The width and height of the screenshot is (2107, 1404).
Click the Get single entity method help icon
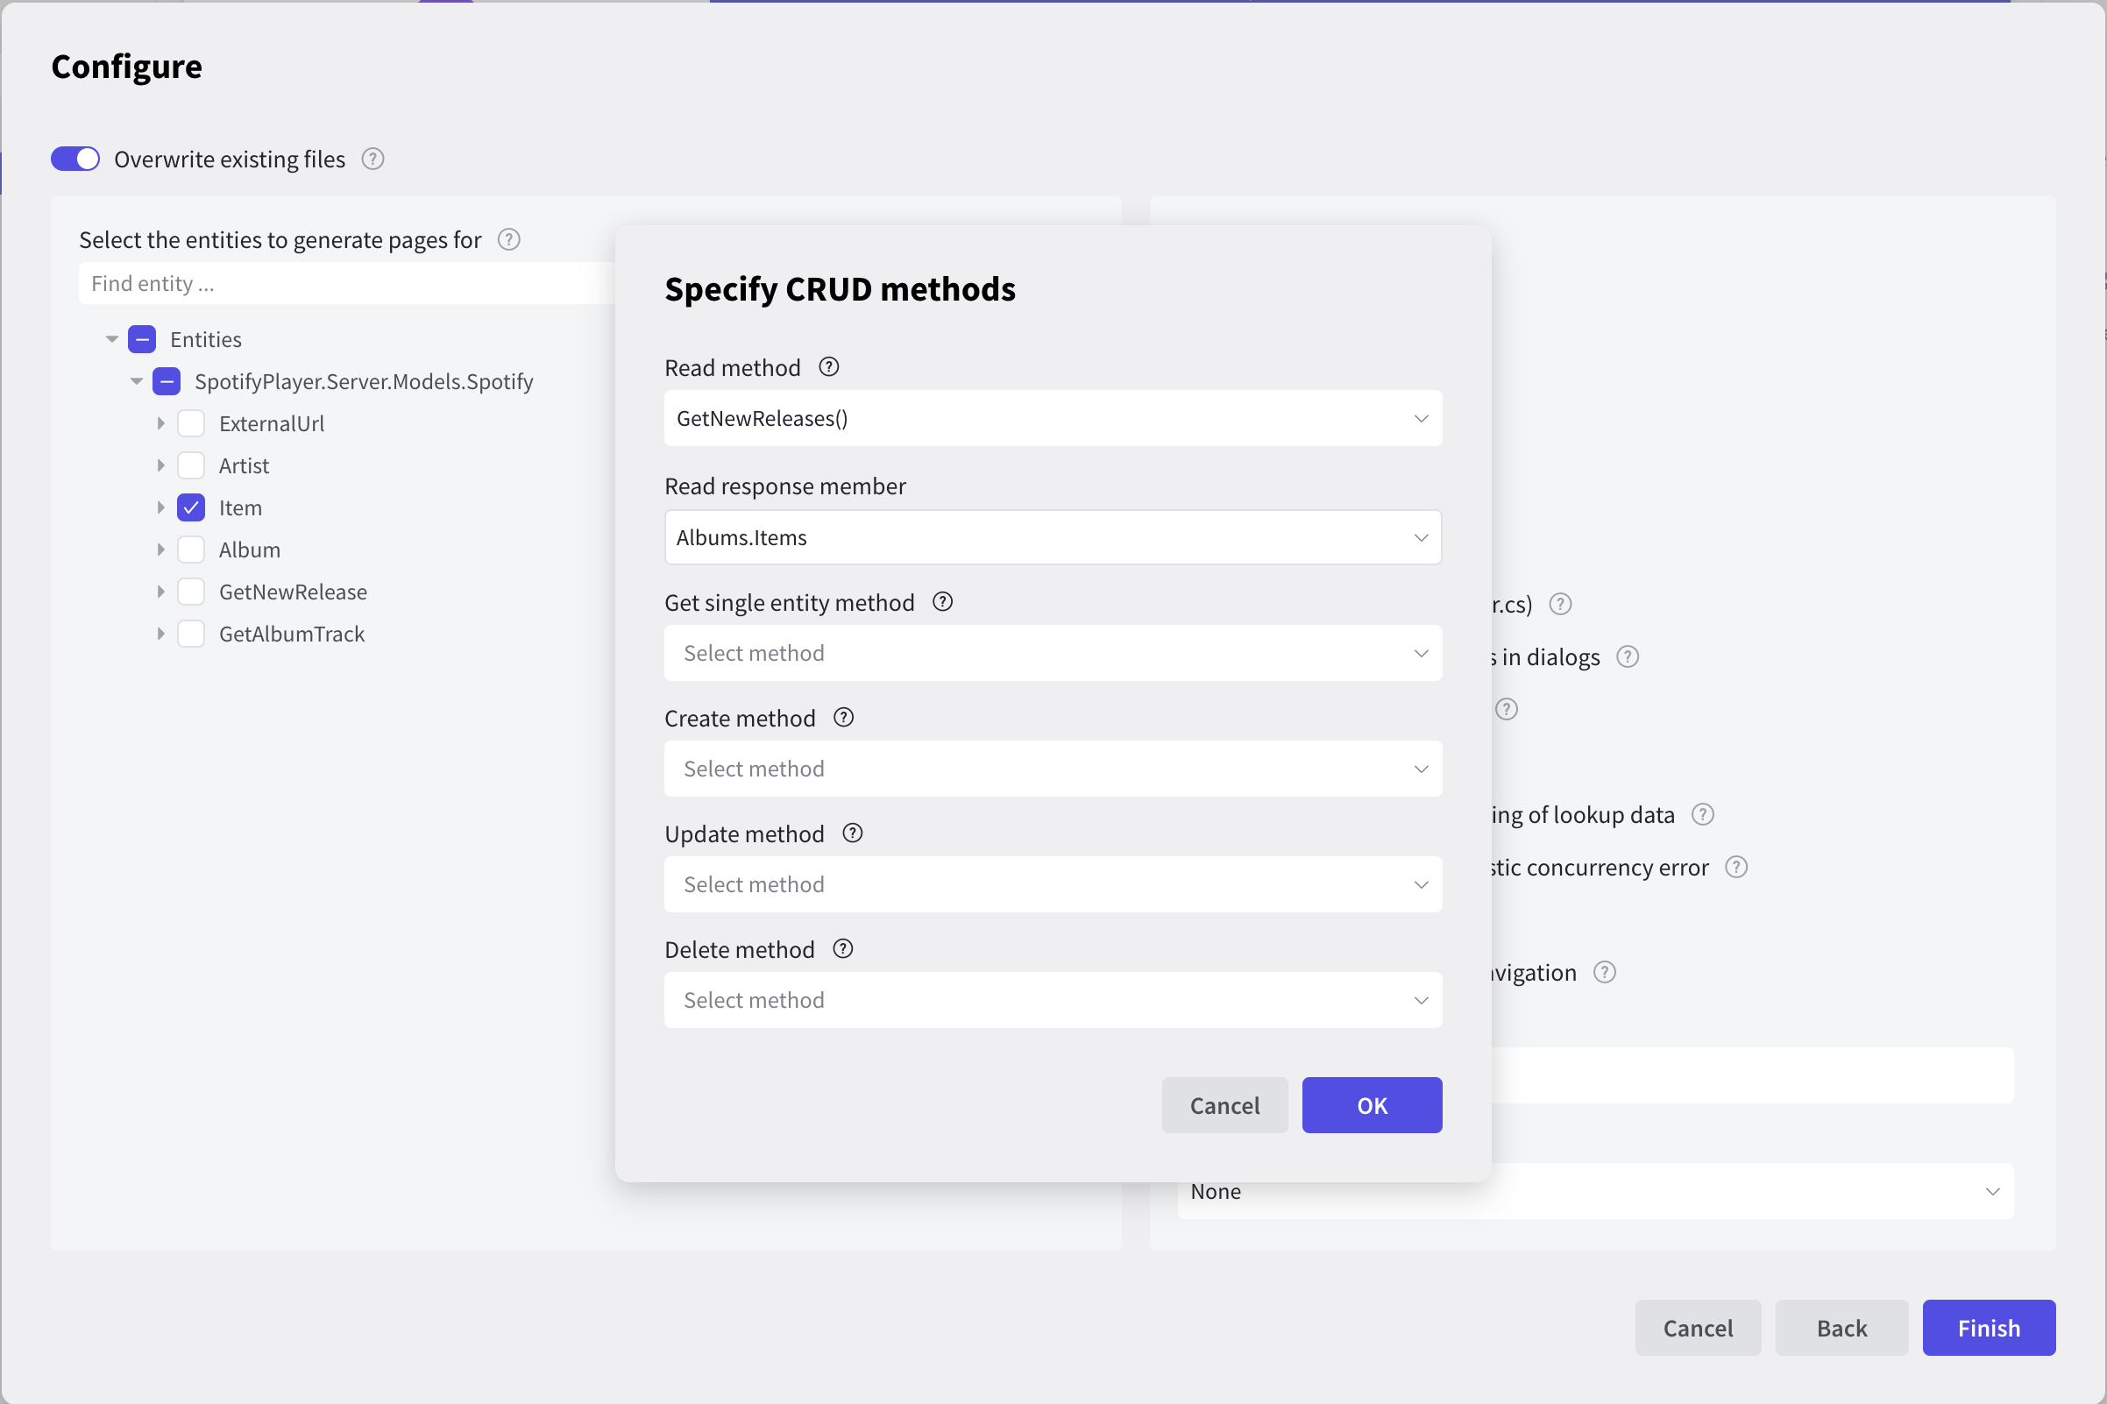point(940,602)
